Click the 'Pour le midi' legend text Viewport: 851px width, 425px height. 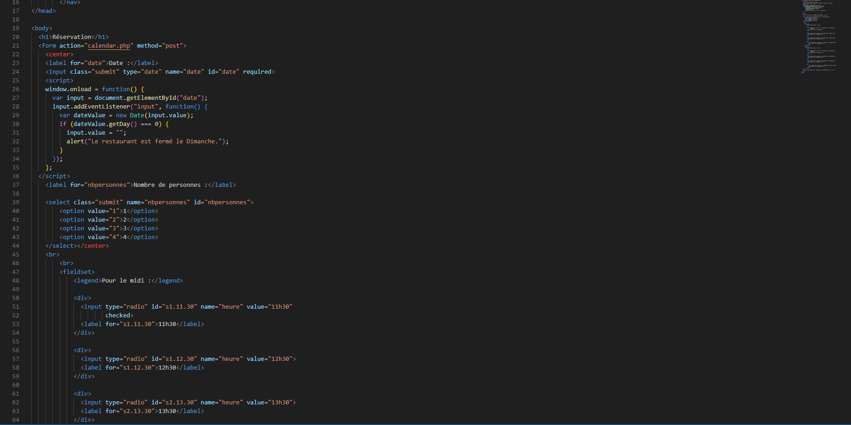click(122, 281)
